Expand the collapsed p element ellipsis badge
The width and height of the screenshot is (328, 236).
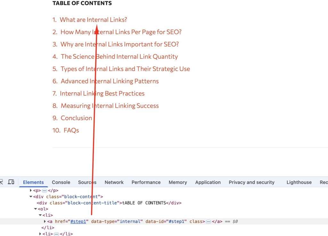pyautogui.click(x=44, y=191)
